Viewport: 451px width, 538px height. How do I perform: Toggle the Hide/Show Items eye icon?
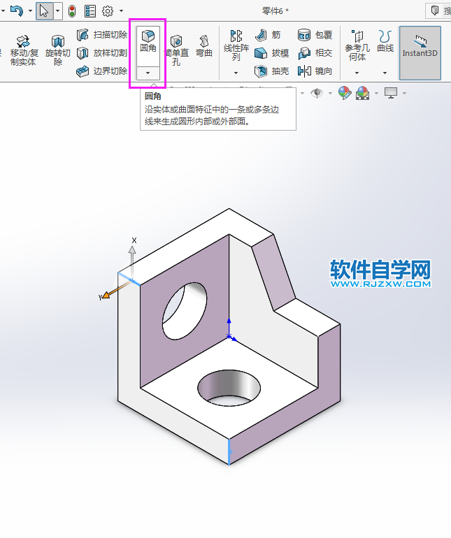317,93
